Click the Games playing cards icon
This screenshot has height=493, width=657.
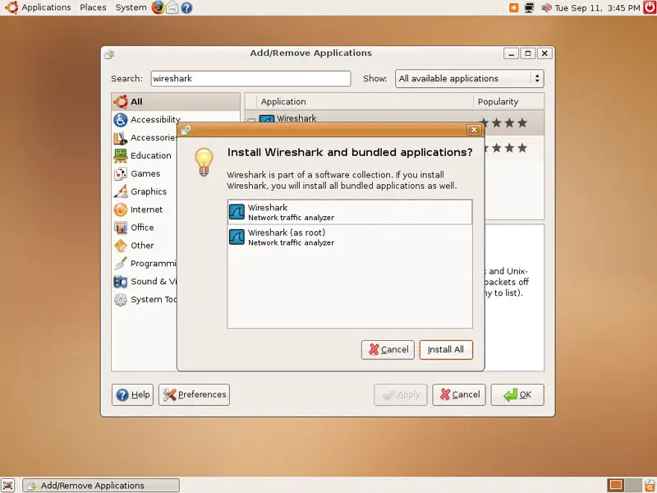121,173
